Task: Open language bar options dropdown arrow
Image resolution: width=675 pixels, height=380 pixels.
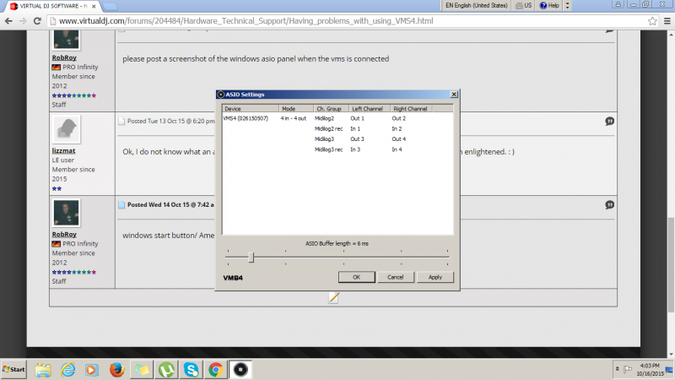Action: (x=567, y=6)
